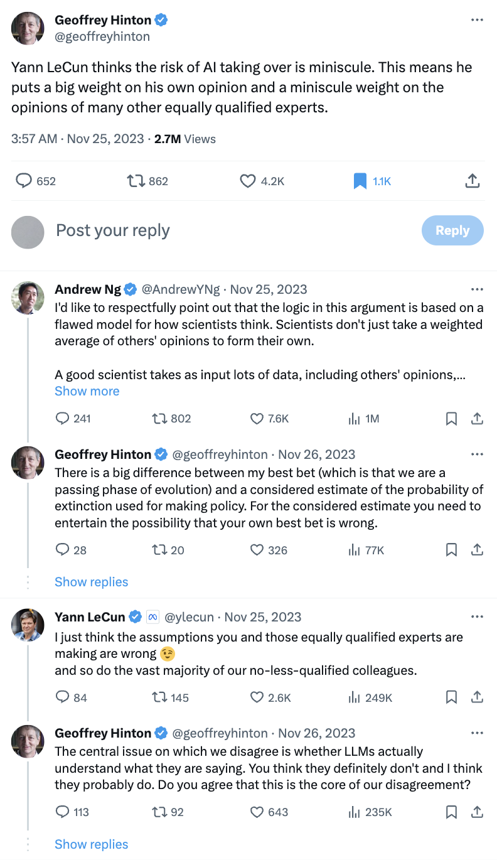Click the share icon on the main post
Image resolution: width=497 pixels, height=860 pixels.
click(473, 181)
